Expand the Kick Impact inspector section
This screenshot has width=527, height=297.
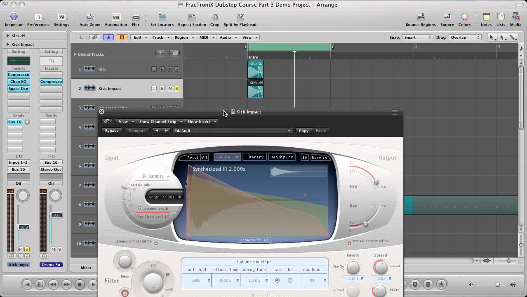[8, 44]
